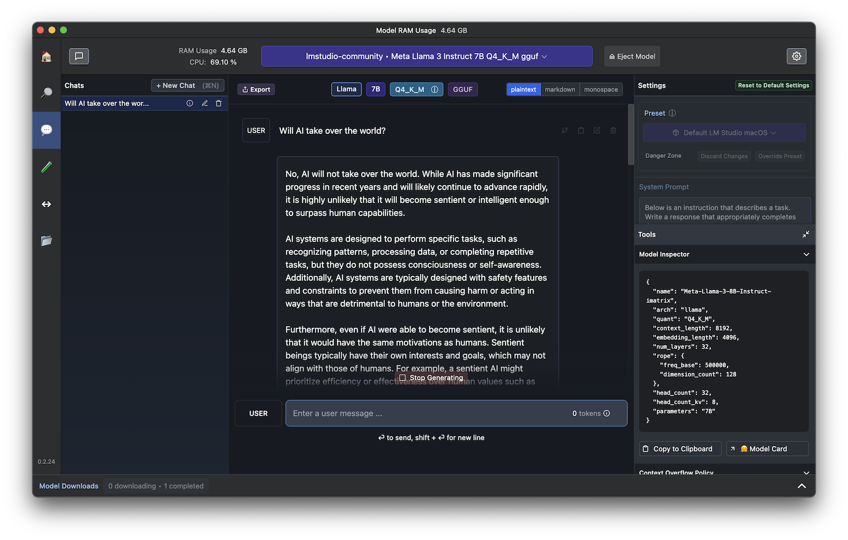This screenshot has width=848, height=540.
Task: Branch the conversation from the user message
Action: coord(565,130)
